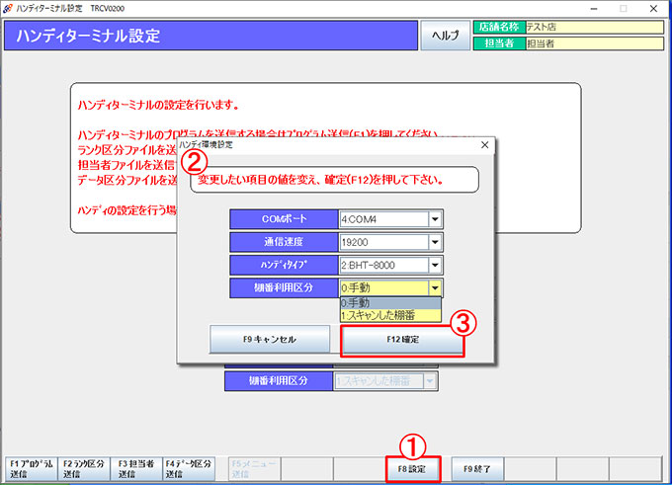Click text ハンディターミナルの設定を行います。
The height and width of the screenshot is (485, 672).
pos(158,105)
